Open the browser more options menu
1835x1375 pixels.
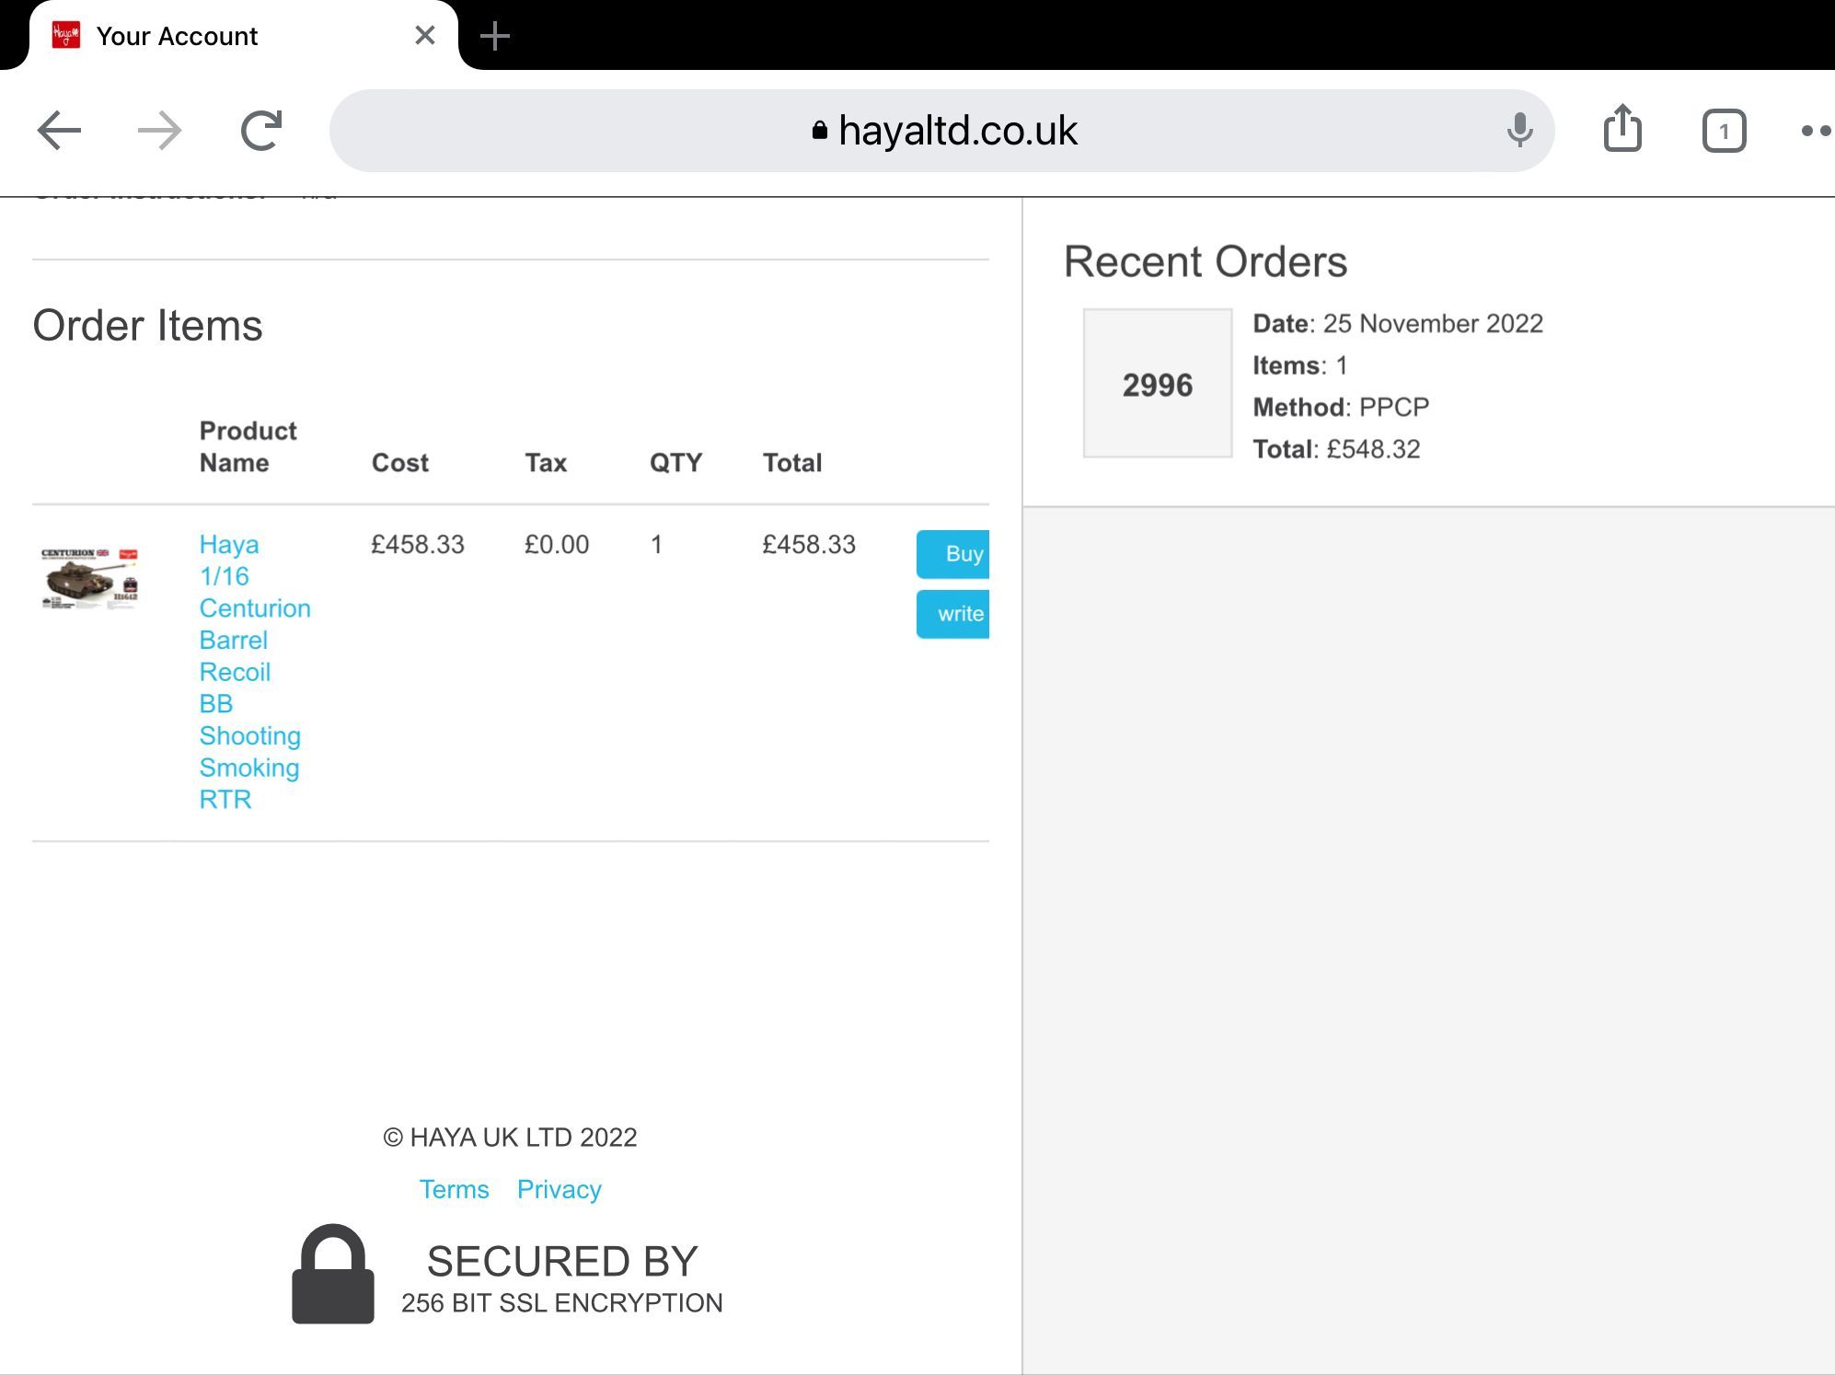click(1815, 131)
